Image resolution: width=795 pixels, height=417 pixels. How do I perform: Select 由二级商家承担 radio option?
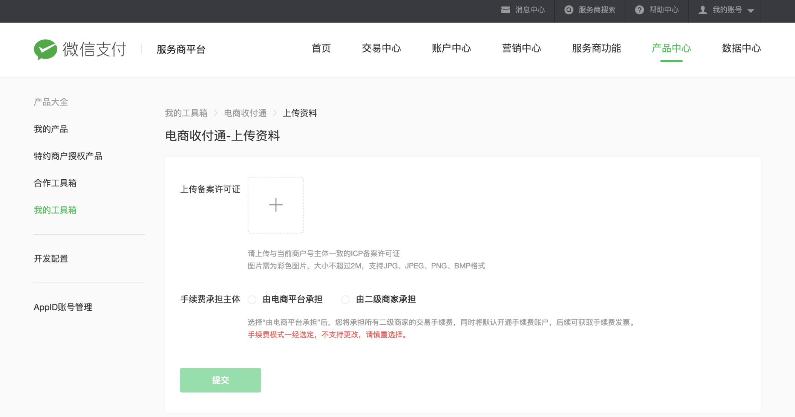coord(345,300)
